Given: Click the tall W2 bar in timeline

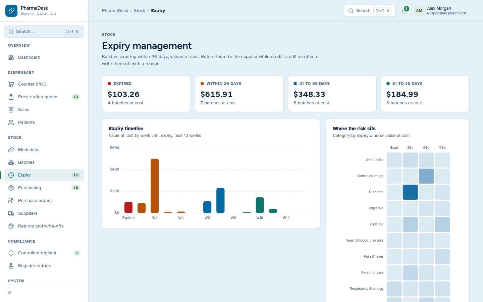Looking at the screenshot, I should [155, 186].
